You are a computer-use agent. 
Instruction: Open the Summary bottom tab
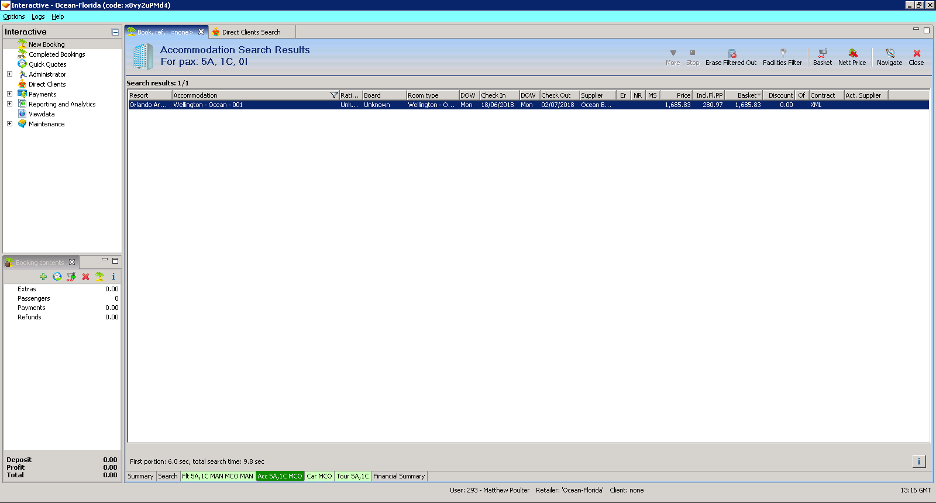(x=140, y=476)
